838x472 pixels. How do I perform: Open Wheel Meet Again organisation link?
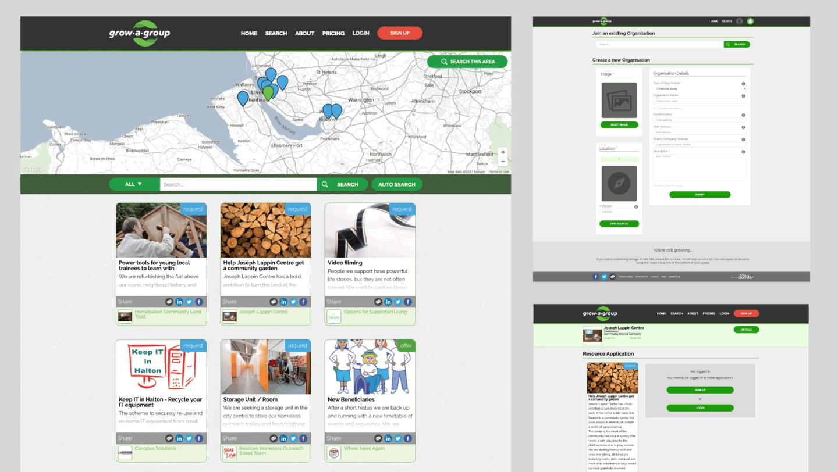coord(364,448)
